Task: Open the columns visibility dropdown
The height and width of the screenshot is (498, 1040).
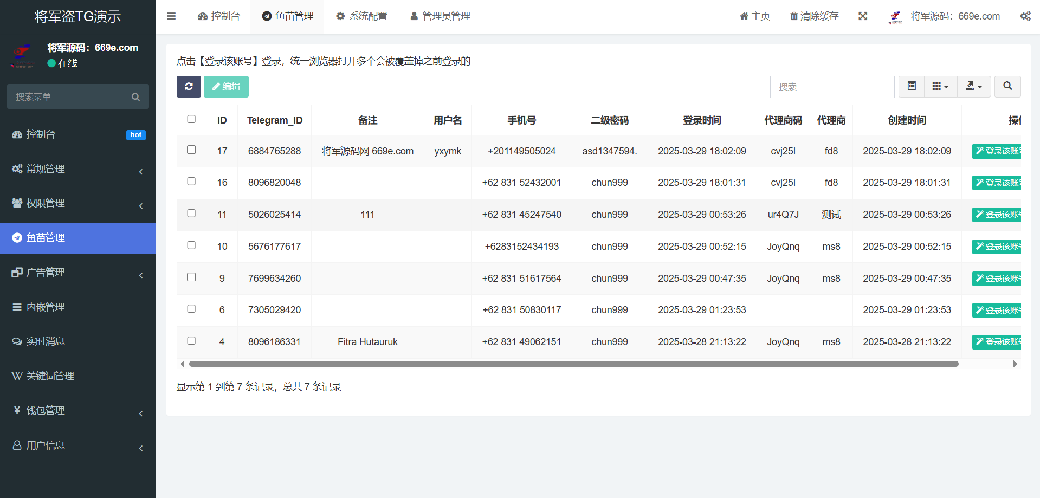Action: click(x=940, y=87)
